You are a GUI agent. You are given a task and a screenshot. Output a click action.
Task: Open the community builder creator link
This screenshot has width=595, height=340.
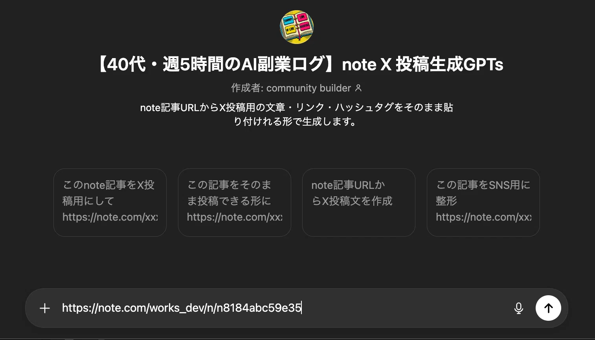coord(309,88)
